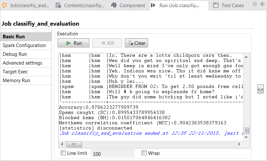Close the Run (Job classifiy...) tab
Screen dimensions: 267x161
[205, 6]
